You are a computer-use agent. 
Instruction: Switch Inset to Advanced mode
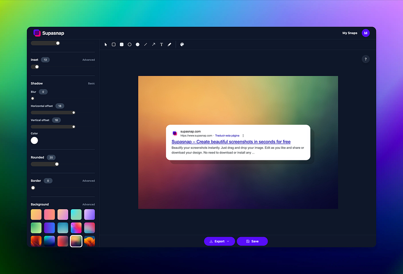pyautogui.click(x=88, y=60)
